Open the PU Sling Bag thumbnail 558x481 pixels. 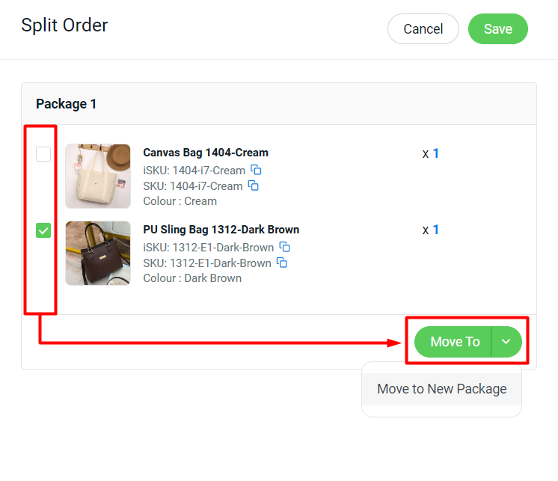98,253
